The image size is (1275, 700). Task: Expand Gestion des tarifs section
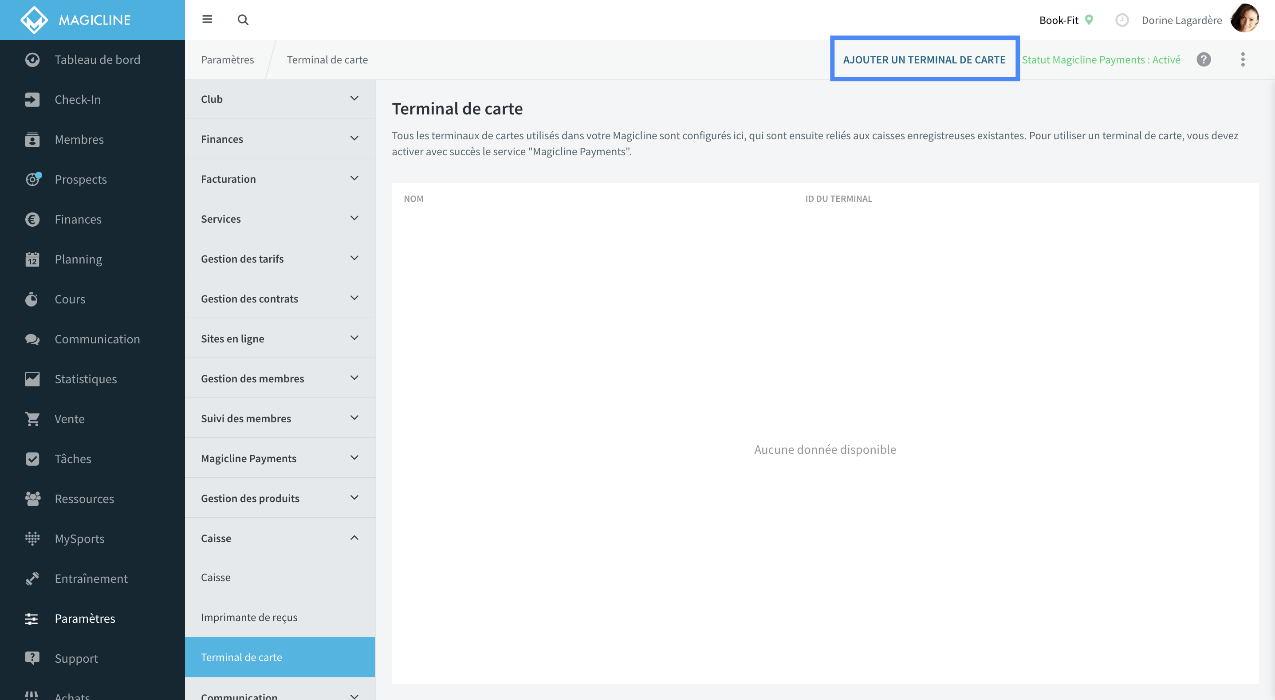coord(279,259)
